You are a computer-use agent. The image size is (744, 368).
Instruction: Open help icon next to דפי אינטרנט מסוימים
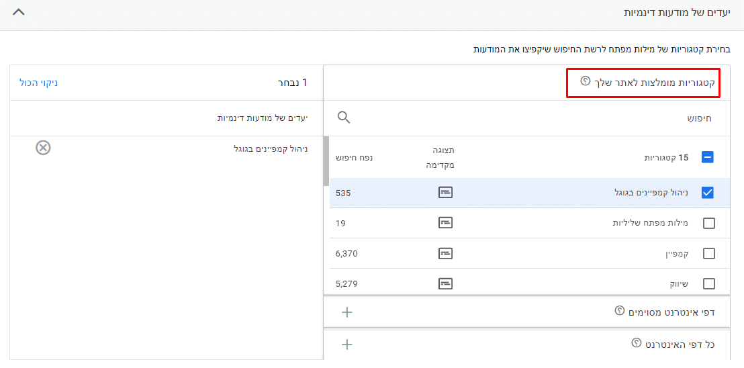tap(618, 311)
